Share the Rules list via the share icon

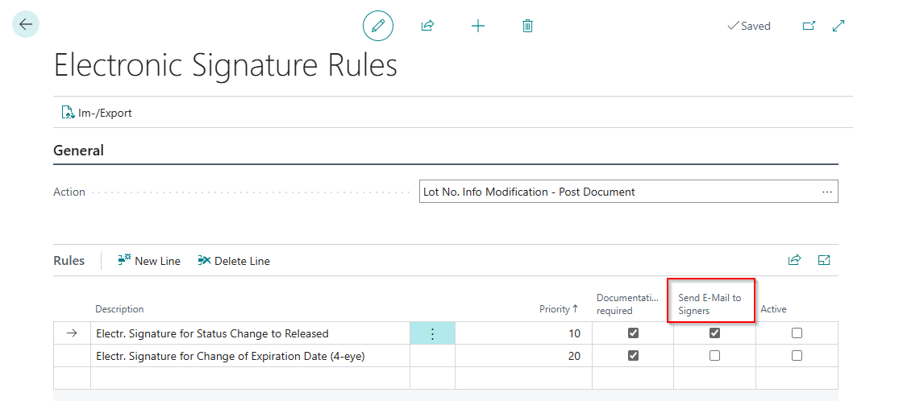coord(794,260)
